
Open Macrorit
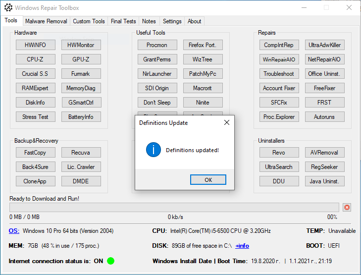[203, 88]
